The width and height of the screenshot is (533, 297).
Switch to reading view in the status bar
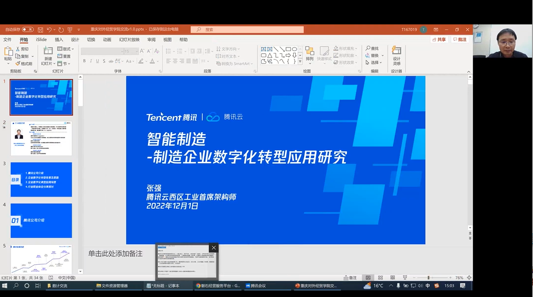(x=393, y=277)
